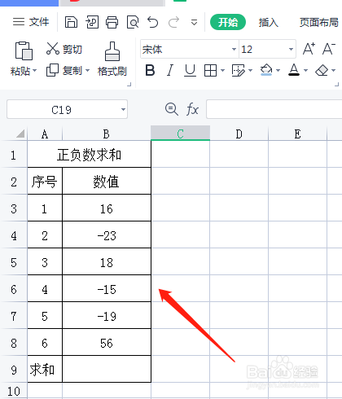The width and height of the screenshot is (342, 399).
Task: Click the Undo arrow
Action: (x=153, y=22)
